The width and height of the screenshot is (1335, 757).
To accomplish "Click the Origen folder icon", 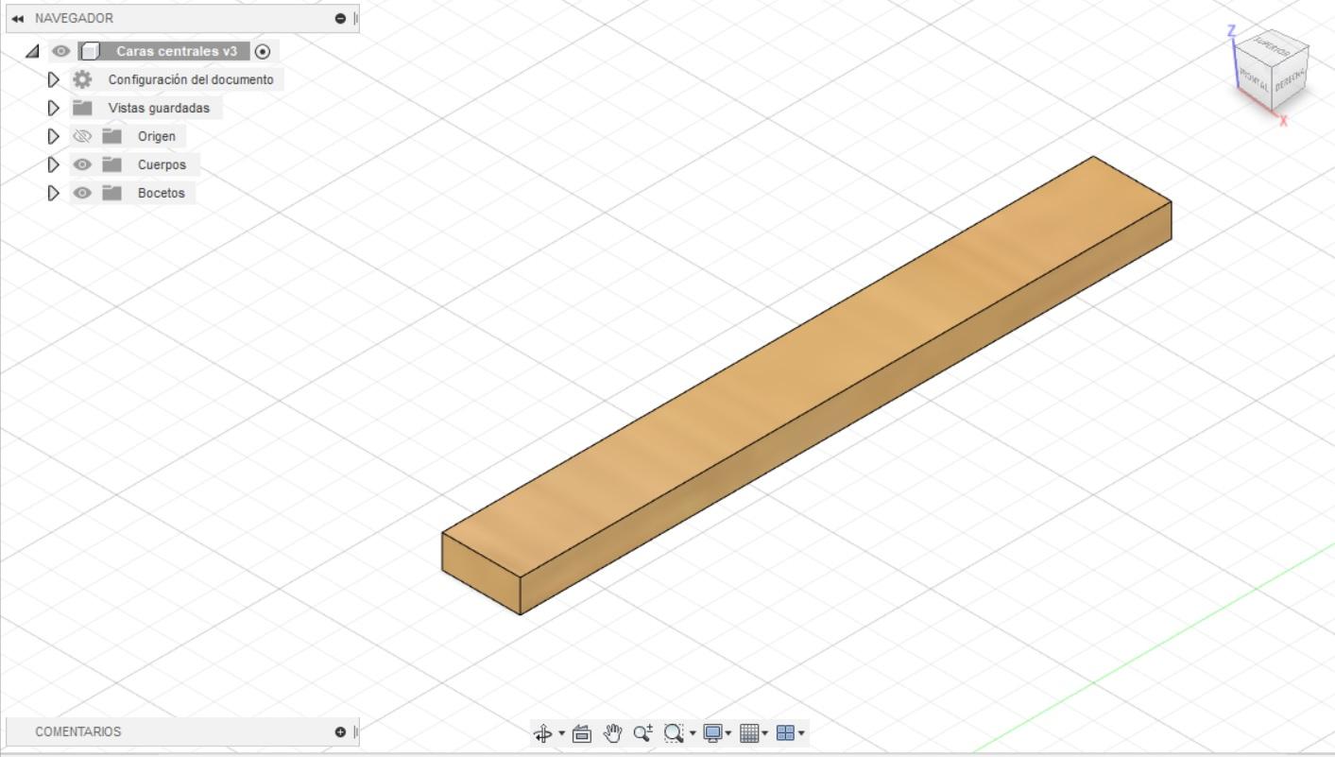I will [x=112, y=136].
